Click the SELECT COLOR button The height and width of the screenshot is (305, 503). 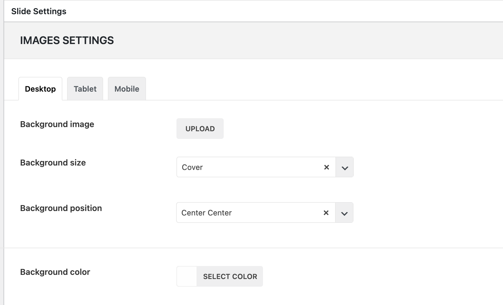click(x=230, y=277)
